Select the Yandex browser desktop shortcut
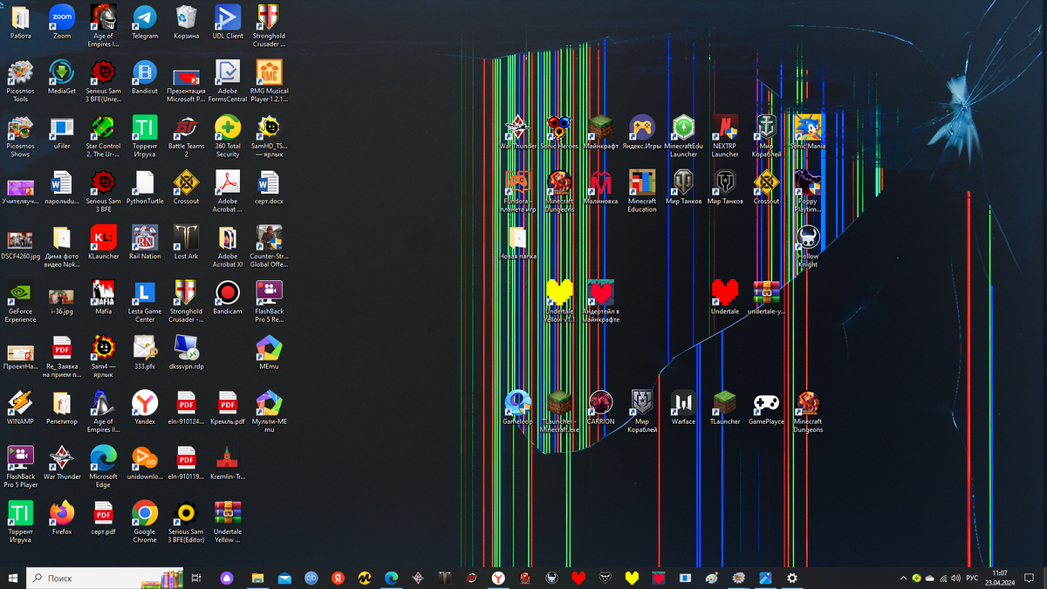The image size is (1047, 589). 145,408
